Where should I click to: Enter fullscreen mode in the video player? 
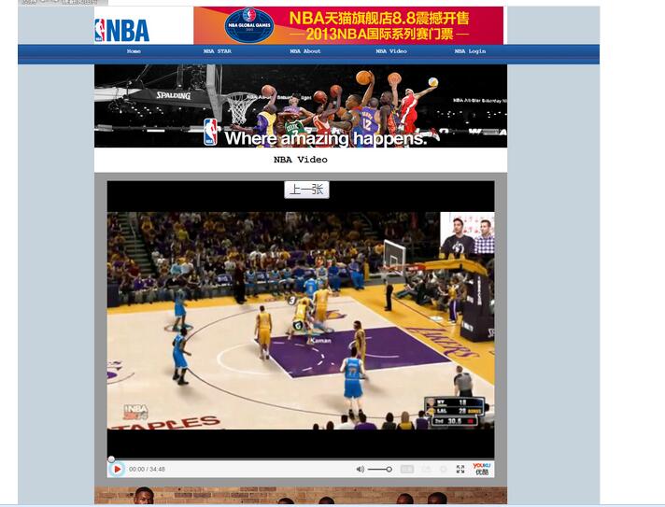coord(460,469)
